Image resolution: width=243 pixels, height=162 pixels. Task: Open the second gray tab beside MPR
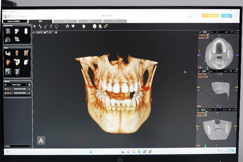(x=90, y=21)
